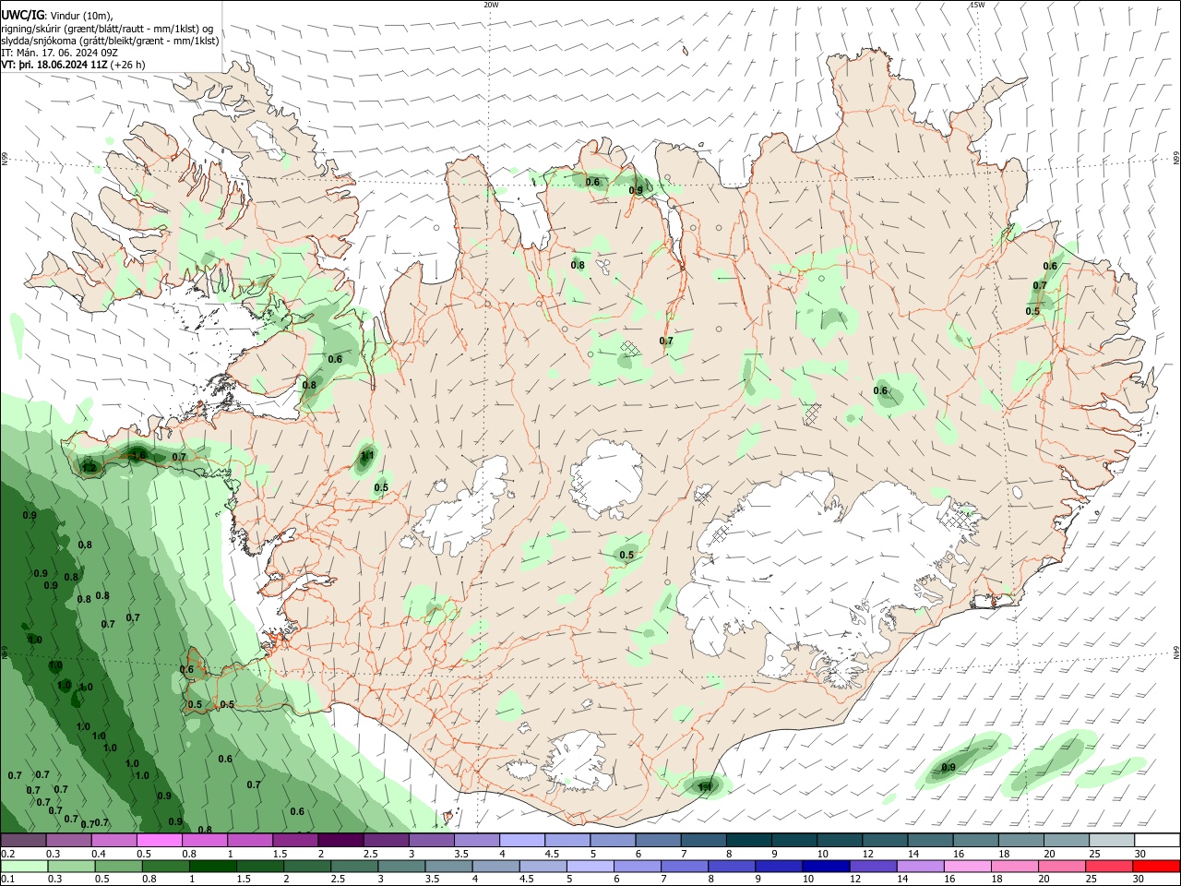The height and width of the screenshot is (886, 1181).
Task: Click the 'UWC/IG' title text
Action: pos(21,16)
